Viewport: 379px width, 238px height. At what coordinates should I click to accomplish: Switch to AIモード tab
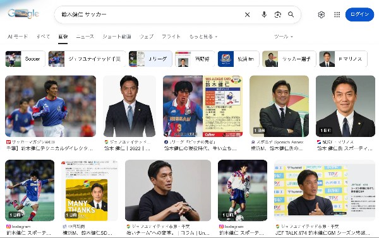(x=18, y=37)
